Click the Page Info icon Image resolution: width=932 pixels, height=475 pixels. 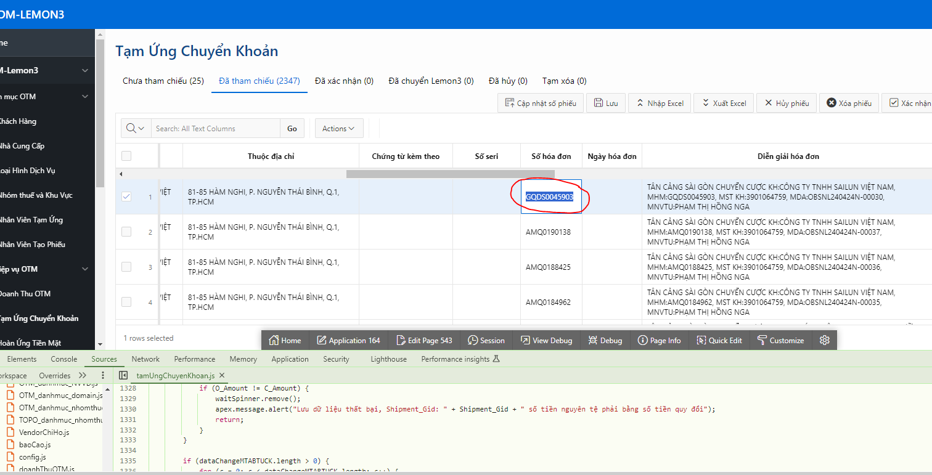click(659, 339)
